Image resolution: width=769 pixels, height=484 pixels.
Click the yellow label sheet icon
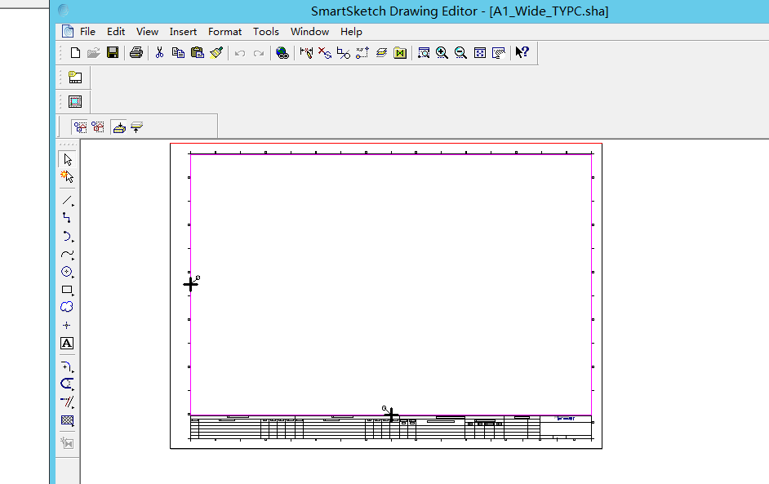tap(75, 77)
